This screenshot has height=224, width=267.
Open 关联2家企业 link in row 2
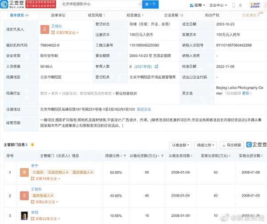[44, 202]
